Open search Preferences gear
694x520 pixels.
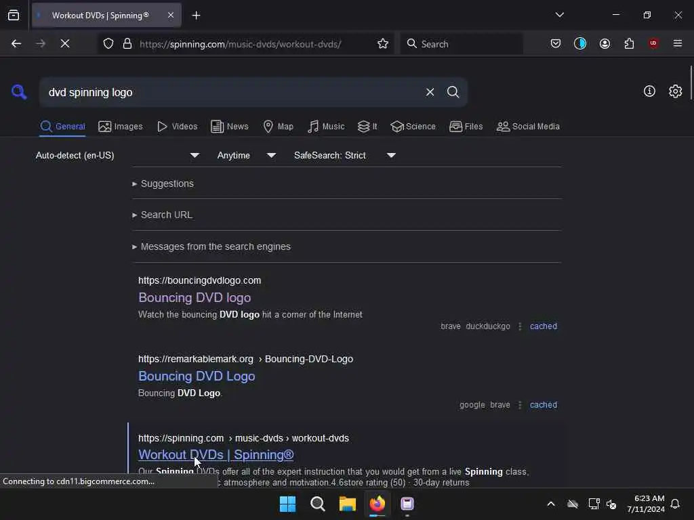point(676,91)
